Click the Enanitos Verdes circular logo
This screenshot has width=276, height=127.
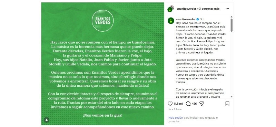[x=103, y=21]
